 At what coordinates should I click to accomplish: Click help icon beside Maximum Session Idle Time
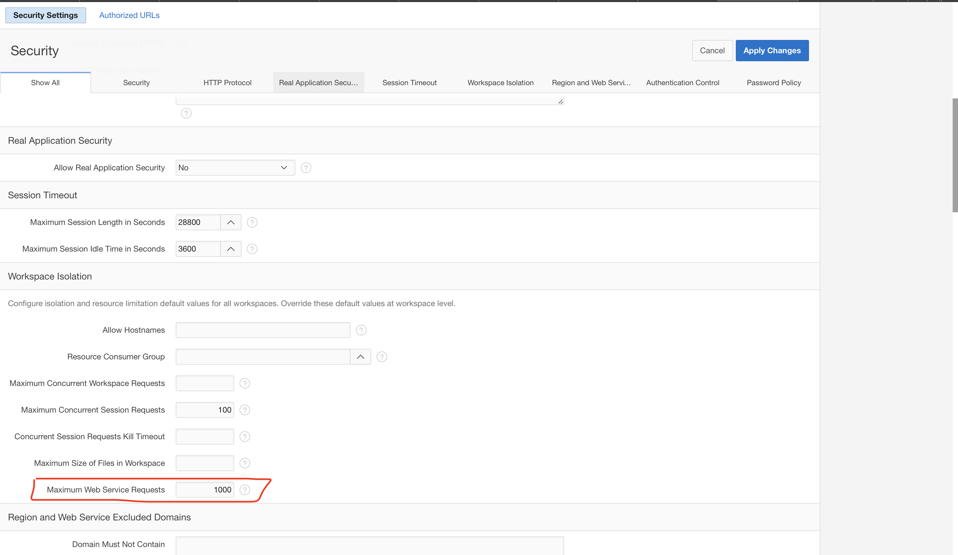(x=252, y=249)
